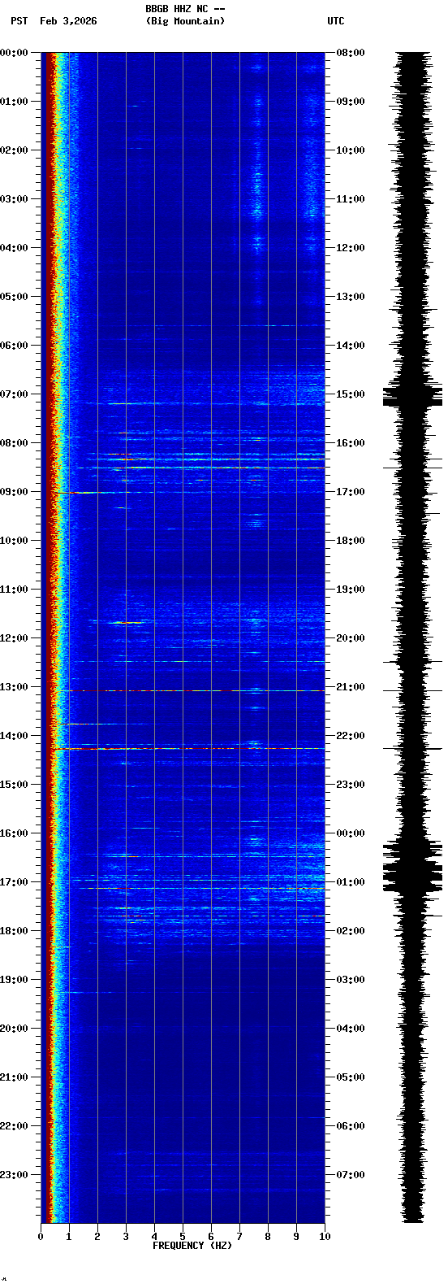Click the red broadband streak near 14:15 PST
The height and width of the screenshot is (1288, 448).
coord(187,748)
